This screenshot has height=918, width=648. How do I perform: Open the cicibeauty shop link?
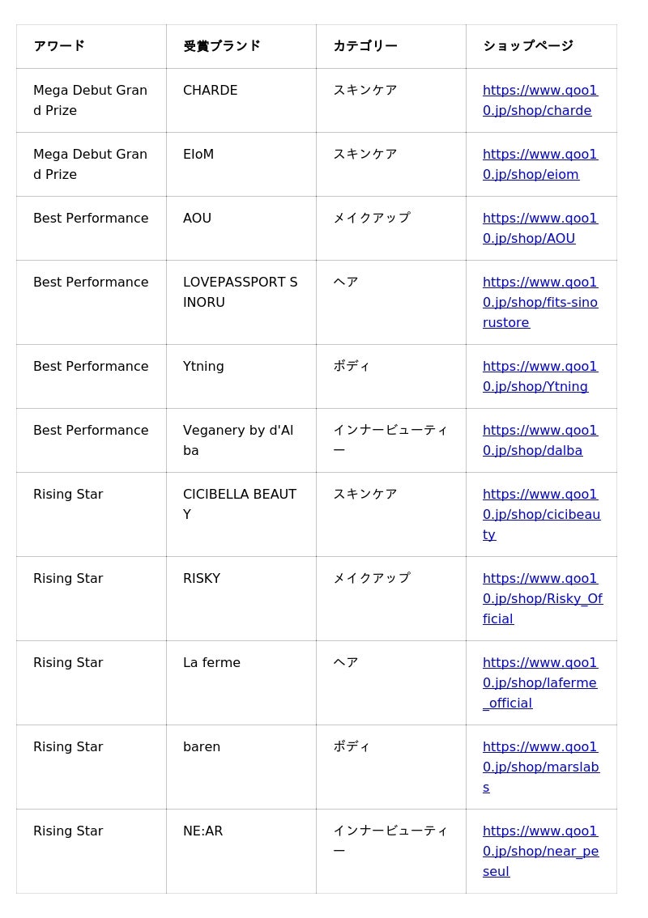click(x=539, y=514)
